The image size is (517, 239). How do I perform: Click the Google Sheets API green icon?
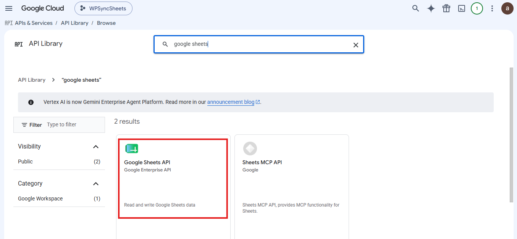pyautogui.click(x=131, y=149)
